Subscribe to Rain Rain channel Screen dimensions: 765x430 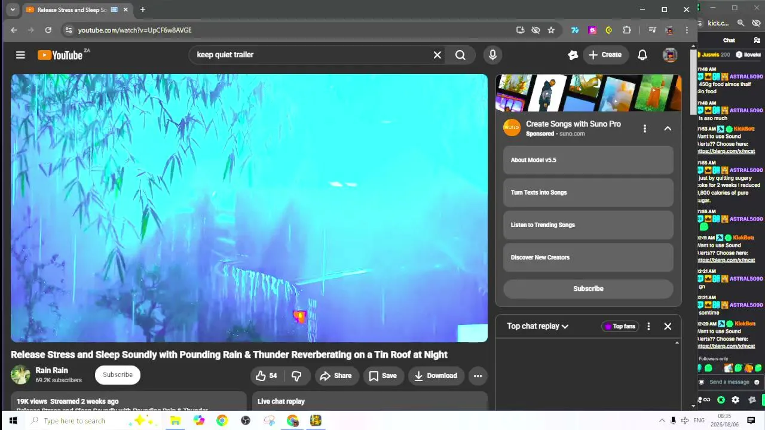(118, 375)
